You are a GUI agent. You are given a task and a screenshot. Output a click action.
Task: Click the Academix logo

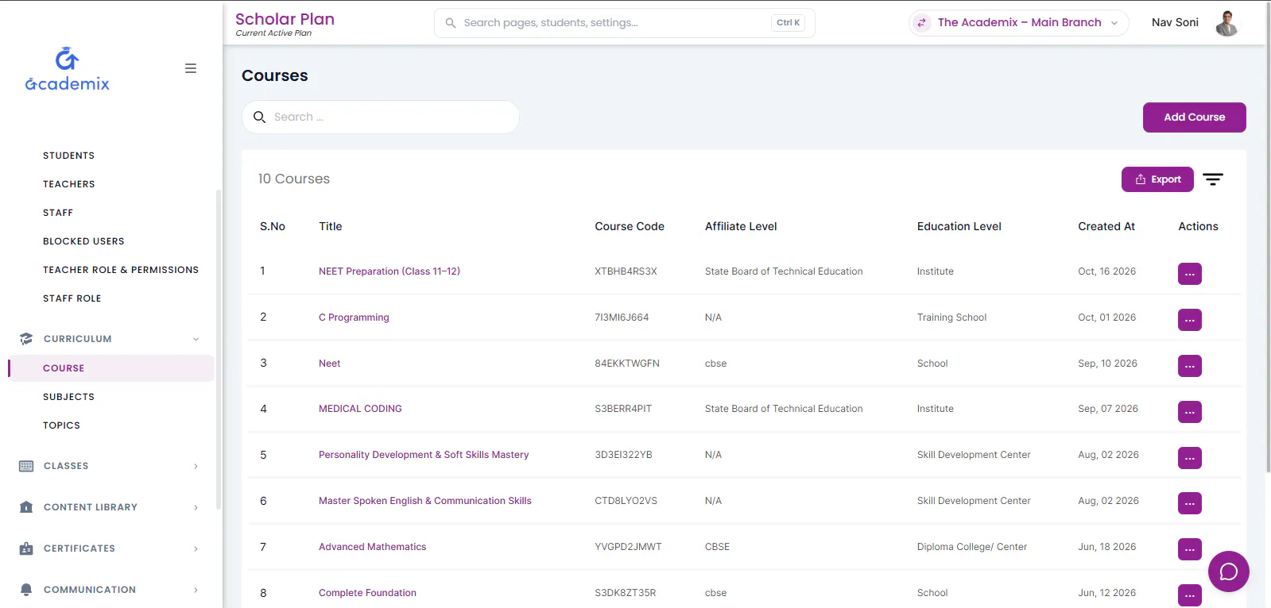tap(67, 69)
